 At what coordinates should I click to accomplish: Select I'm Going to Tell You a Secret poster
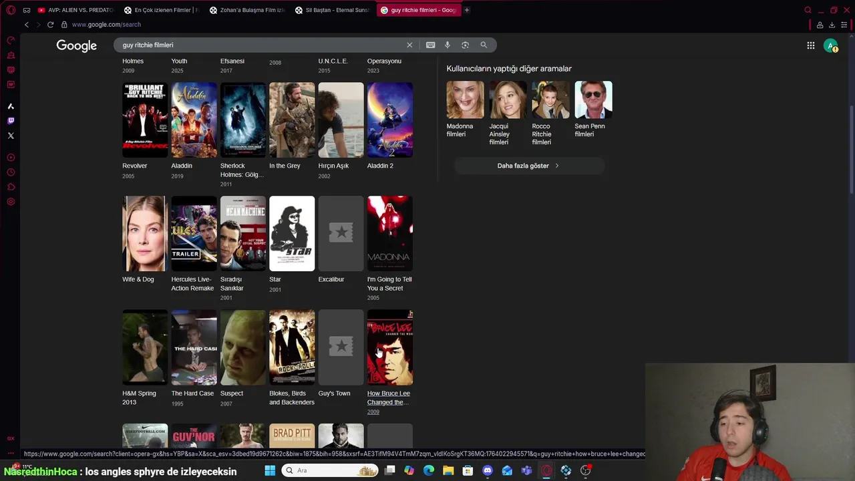tap(390, 234)
